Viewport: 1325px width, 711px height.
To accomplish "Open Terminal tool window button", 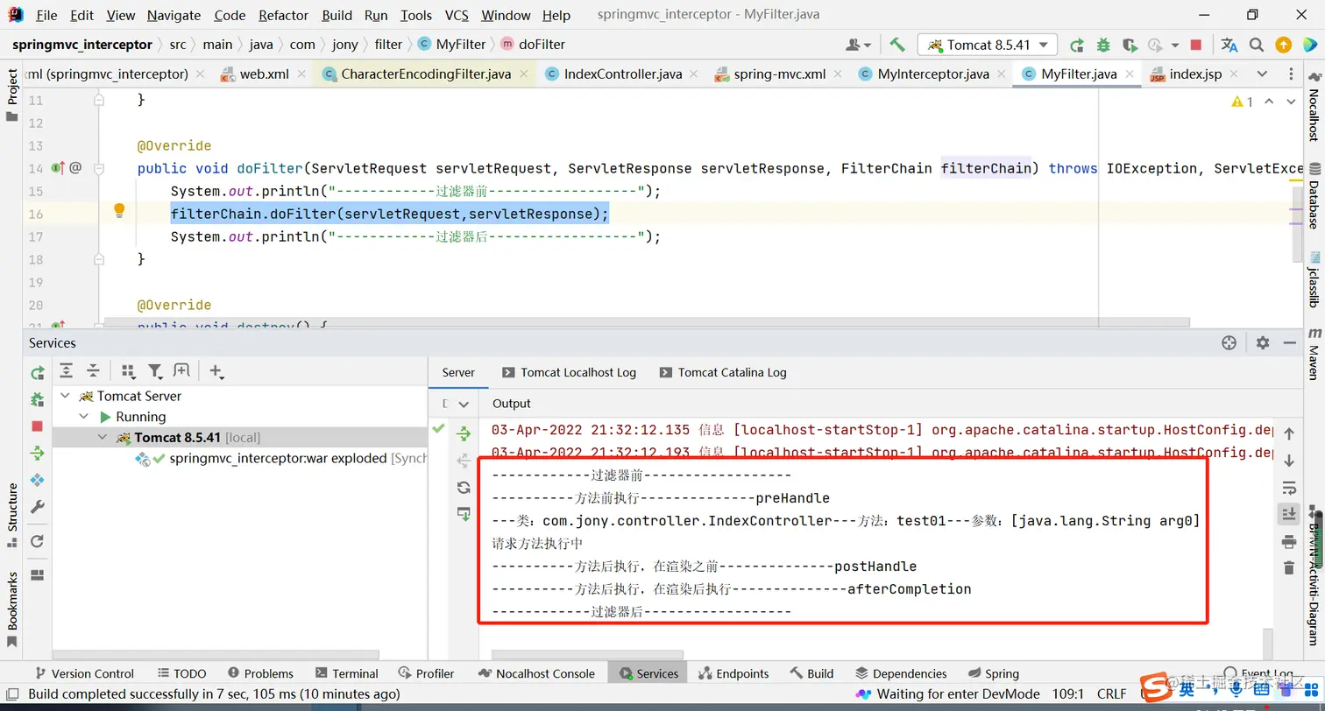I will (346, 673).
